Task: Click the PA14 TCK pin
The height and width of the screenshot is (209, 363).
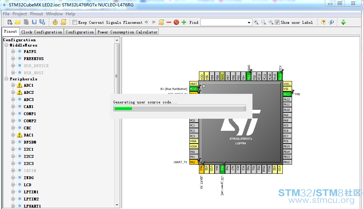Action: [280, 76]
